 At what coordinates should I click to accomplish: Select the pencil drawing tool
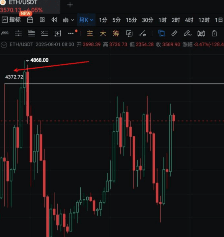tap(188, 33)
